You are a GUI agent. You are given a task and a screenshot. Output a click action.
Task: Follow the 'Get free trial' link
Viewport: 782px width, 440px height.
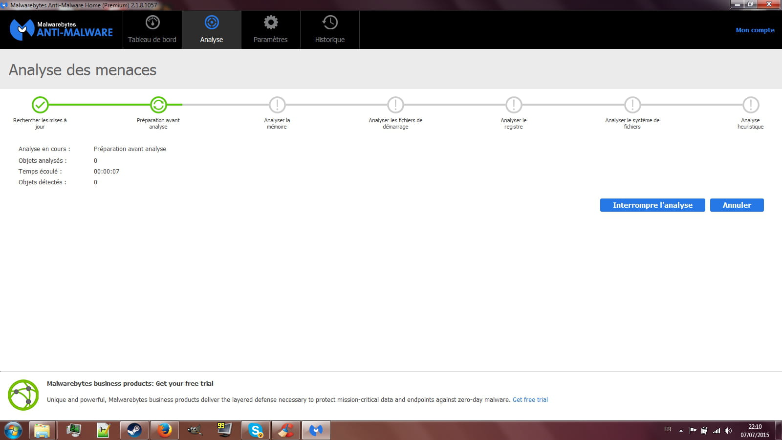(x=530, y=400)
